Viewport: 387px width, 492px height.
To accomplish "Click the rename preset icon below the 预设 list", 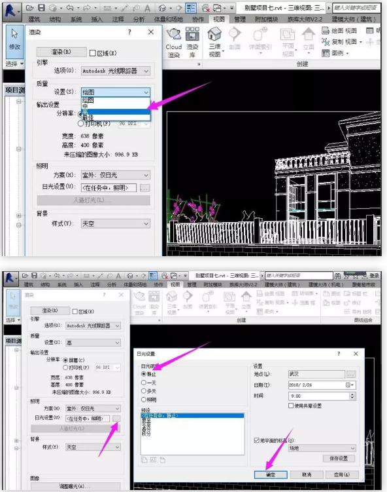I will 153,460.
